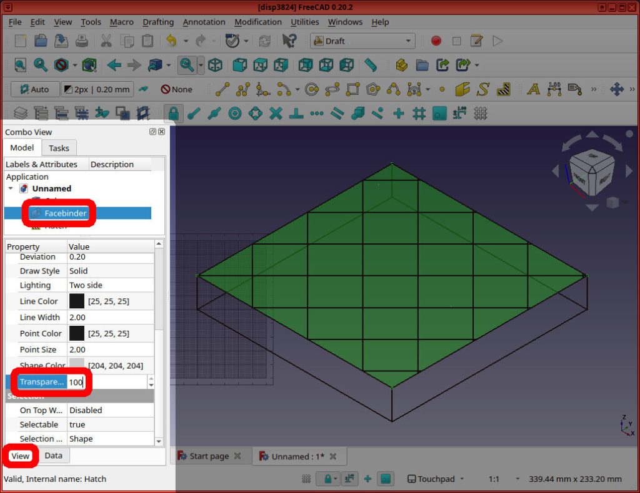Open the Draft workbench selector dropdown
The width and height of the screenshot is (640, 493).
[x=409, y=41]
